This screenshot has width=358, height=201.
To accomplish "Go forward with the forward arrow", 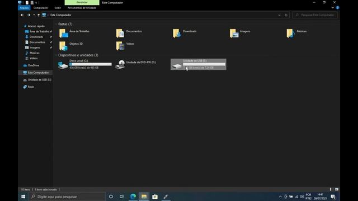I will click(29, 15).
